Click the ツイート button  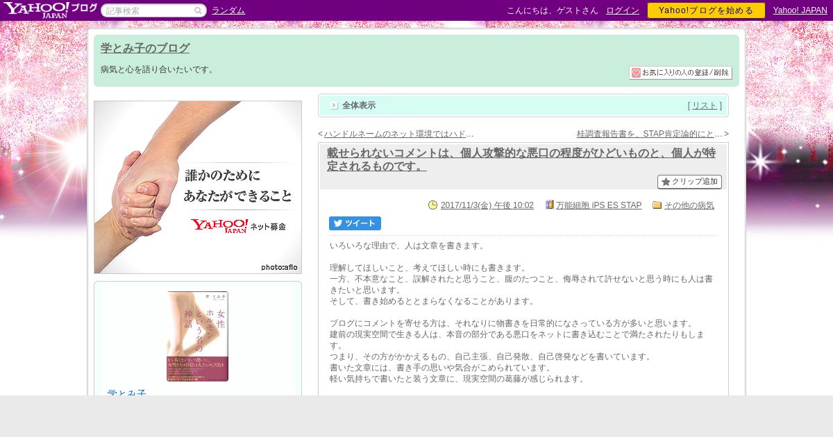click(355, 223)
